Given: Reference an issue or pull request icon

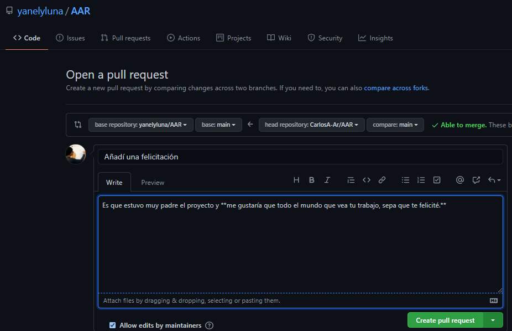Looking at the screenshot, I should point(476,180).
